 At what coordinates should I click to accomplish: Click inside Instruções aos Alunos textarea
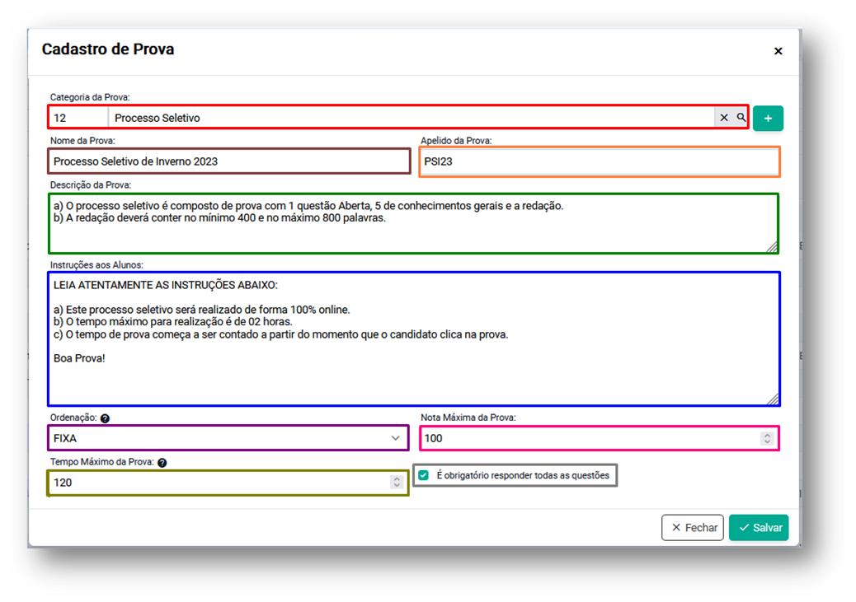click(x=413, y=339)
